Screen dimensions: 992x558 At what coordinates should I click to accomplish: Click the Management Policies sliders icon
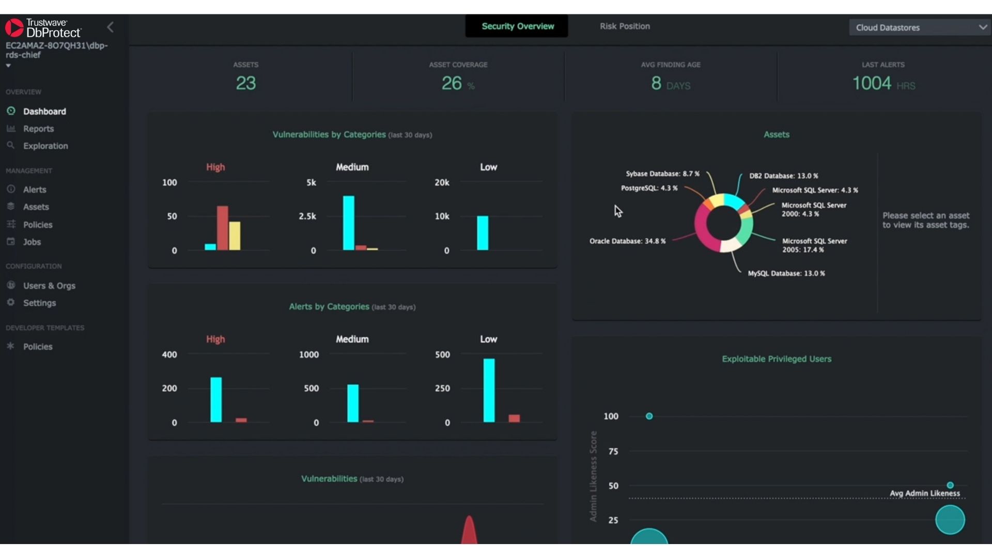pos(11,224)
